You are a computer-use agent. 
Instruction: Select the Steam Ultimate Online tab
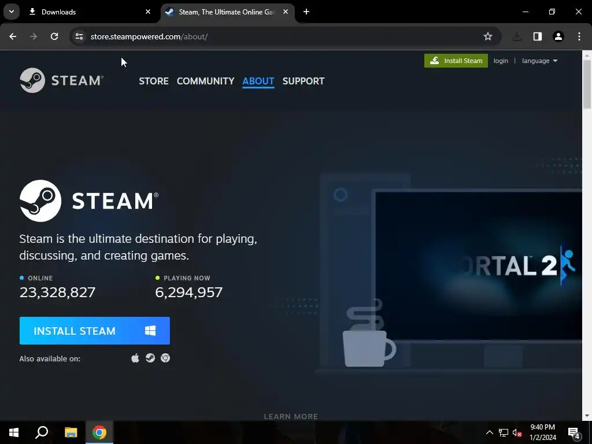227,12
